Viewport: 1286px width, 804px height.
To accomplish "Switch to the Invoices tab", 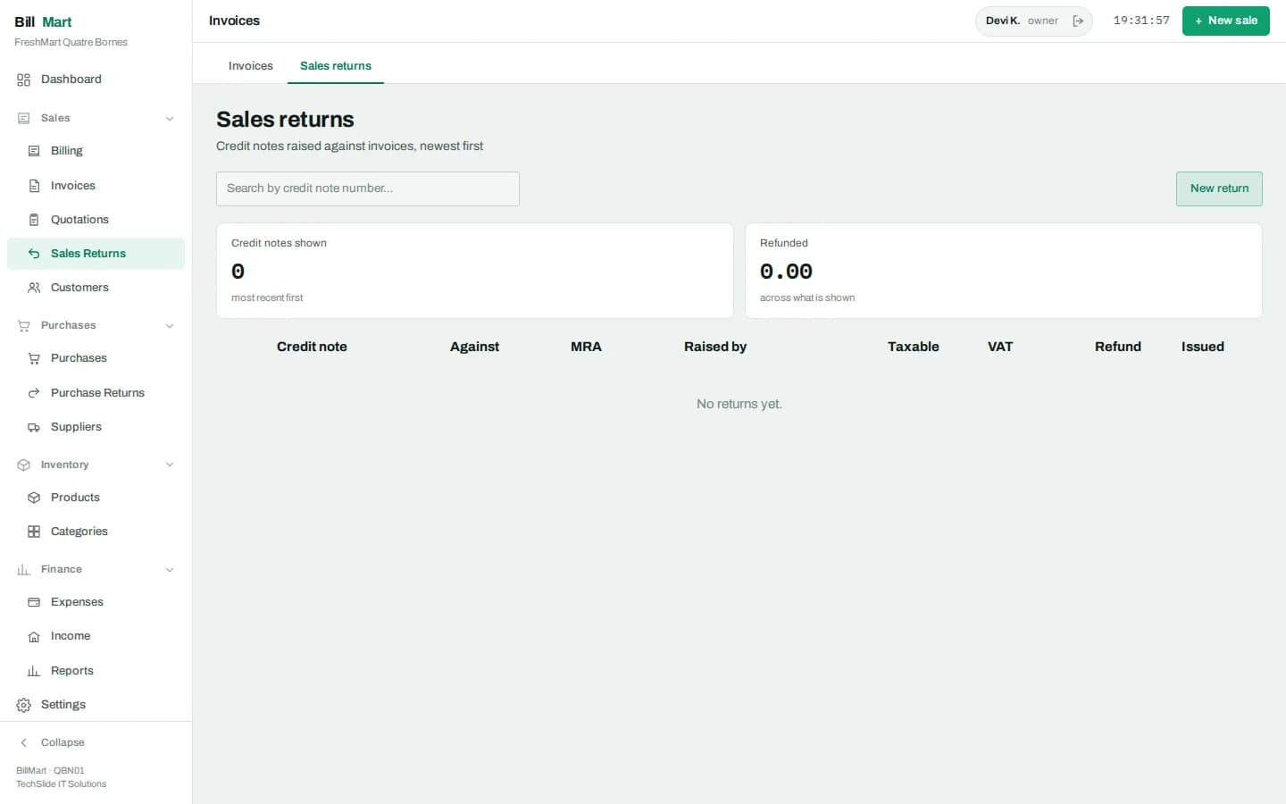I will (250, 65).
